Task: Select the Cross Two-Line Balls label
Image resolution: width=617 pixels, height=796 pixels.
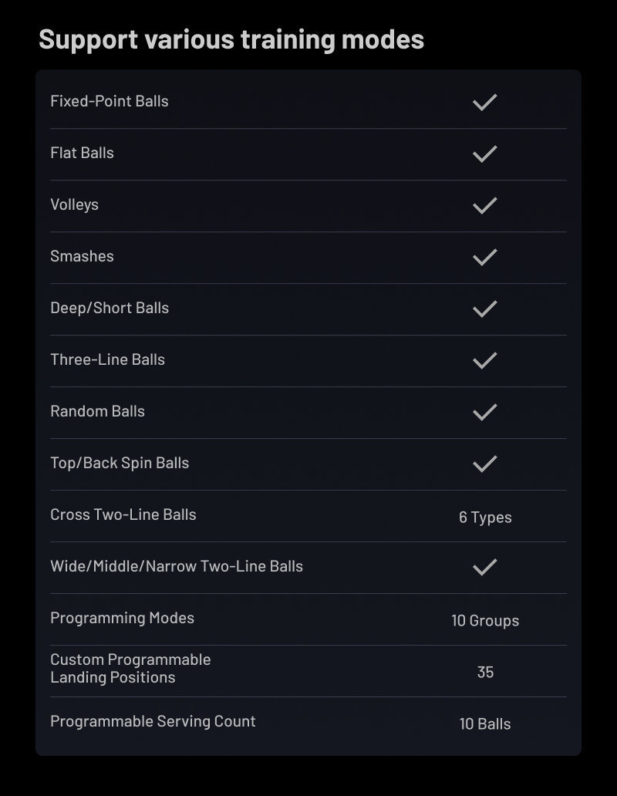Action: 123,514
